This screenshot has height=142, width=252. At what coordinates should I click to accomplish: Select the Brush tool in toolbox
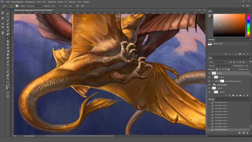coord(8,38)
